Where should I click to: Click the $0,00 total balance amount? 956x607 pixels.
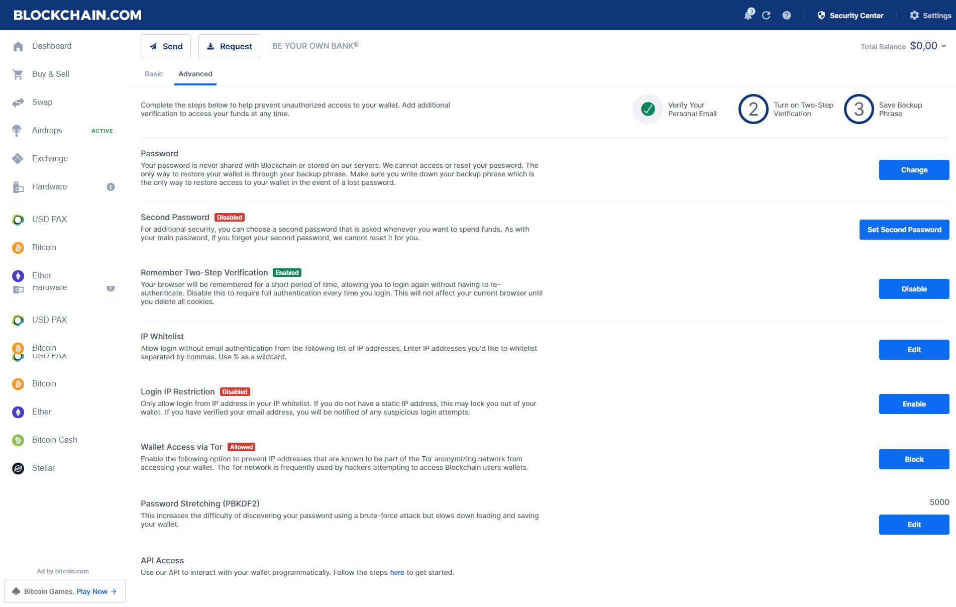[x=923, y=46]
